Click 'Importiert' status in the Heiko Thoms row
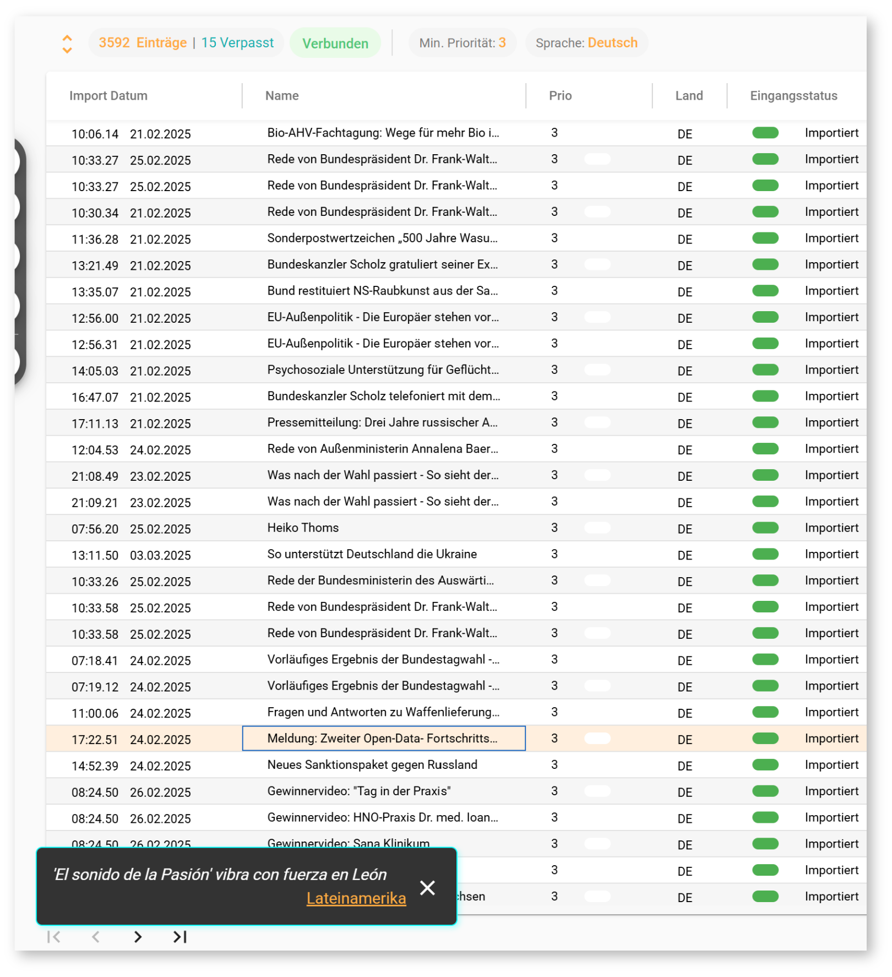 831,528
